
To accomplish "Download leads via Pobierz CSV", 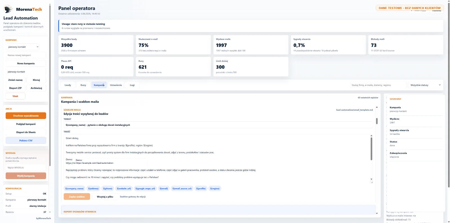I will [x=26, y=140].
